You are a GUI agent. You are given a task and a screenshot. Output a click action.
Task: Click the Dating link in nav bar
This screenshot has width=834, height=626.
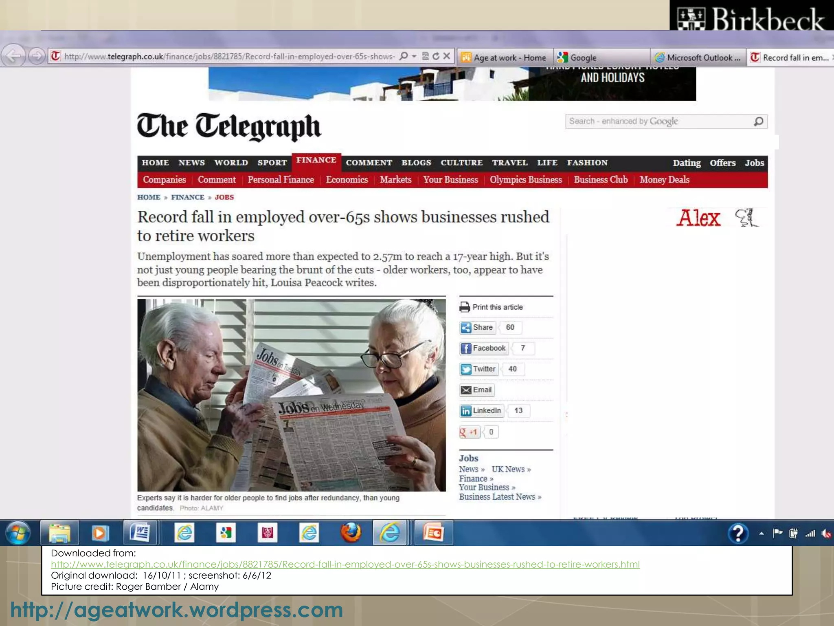coord(687,163)
